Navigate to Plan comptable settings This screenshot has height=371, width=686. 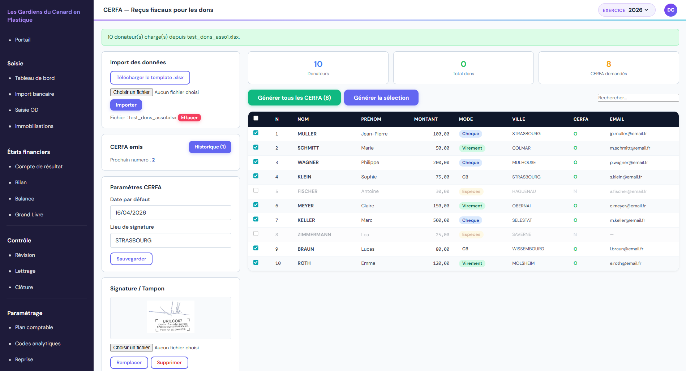coord(34,327)
